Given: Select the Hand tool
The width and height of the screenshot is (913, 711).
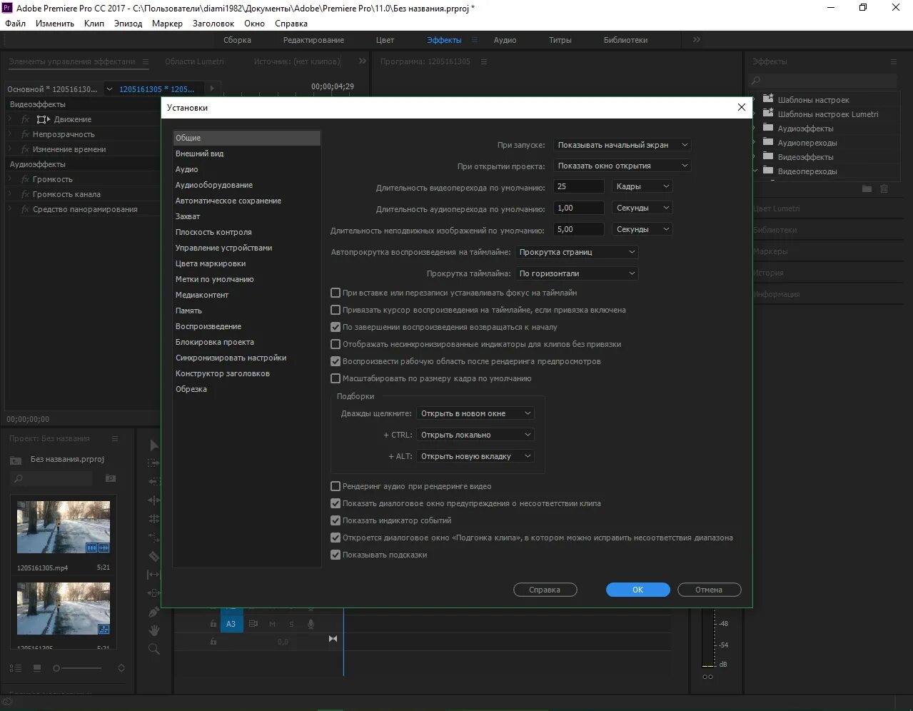Looking at the screenshot, I should [x=153, y=630].
